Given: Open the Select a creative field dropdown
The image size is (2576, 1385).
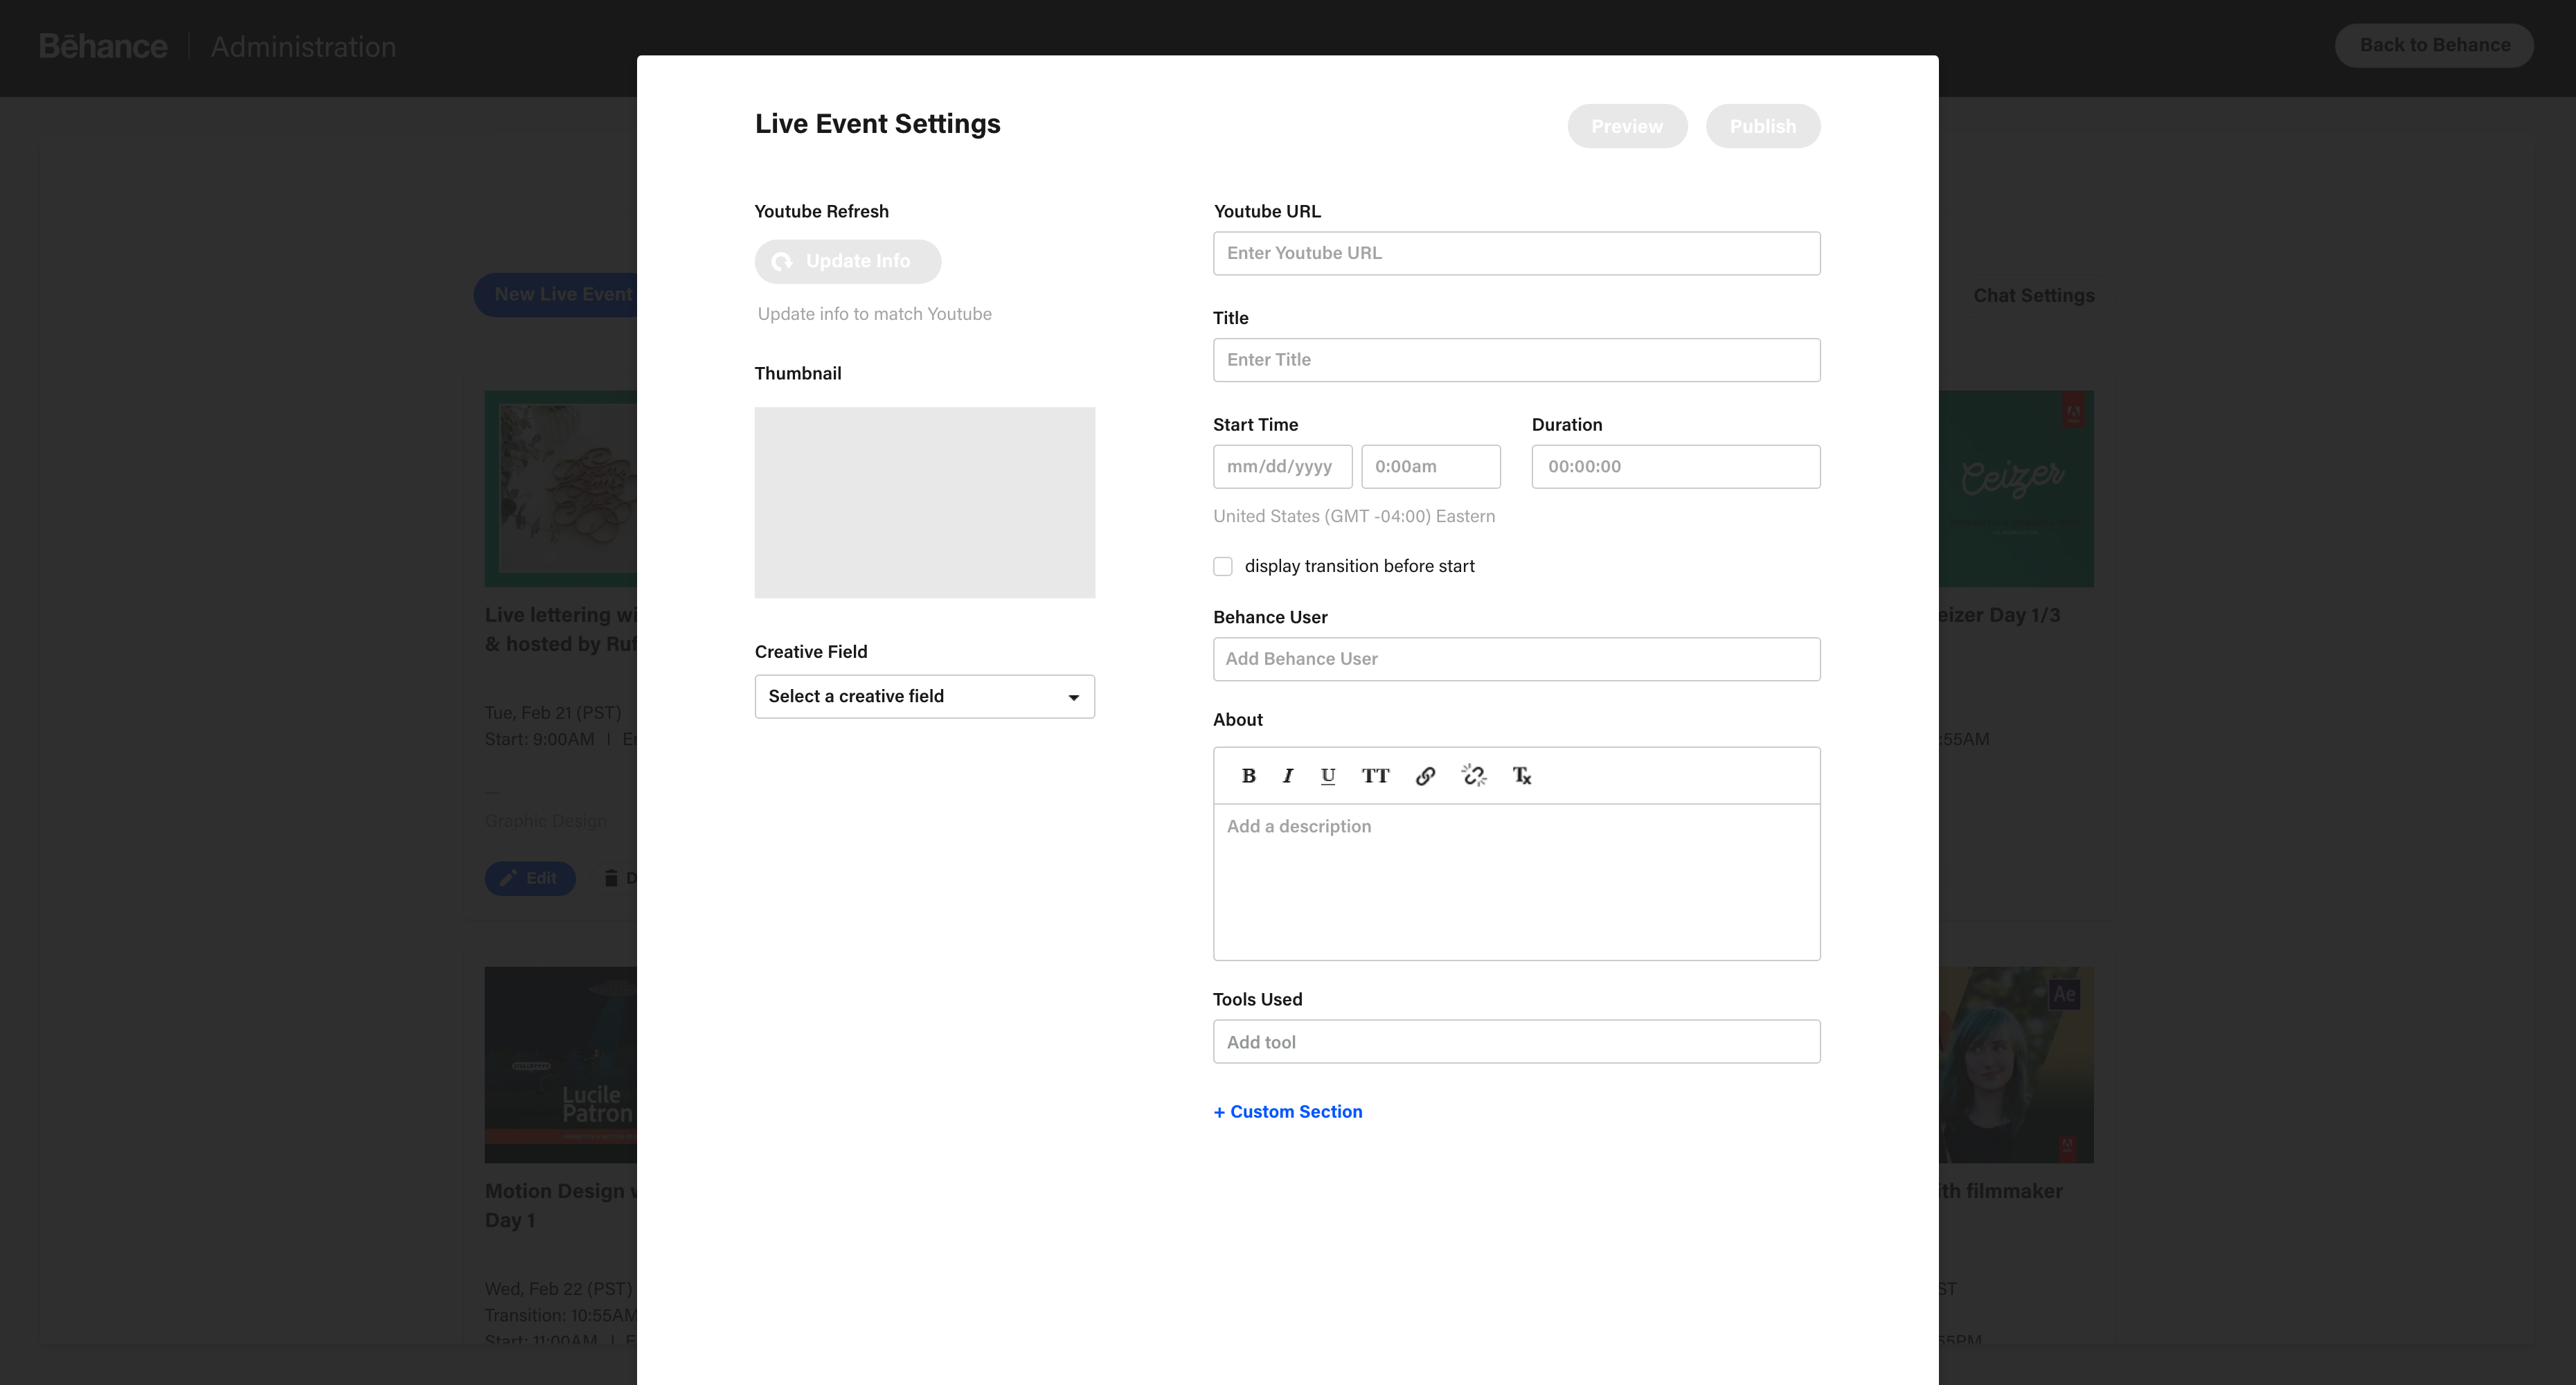Looking at the screenshot, I should click(925, 697).
